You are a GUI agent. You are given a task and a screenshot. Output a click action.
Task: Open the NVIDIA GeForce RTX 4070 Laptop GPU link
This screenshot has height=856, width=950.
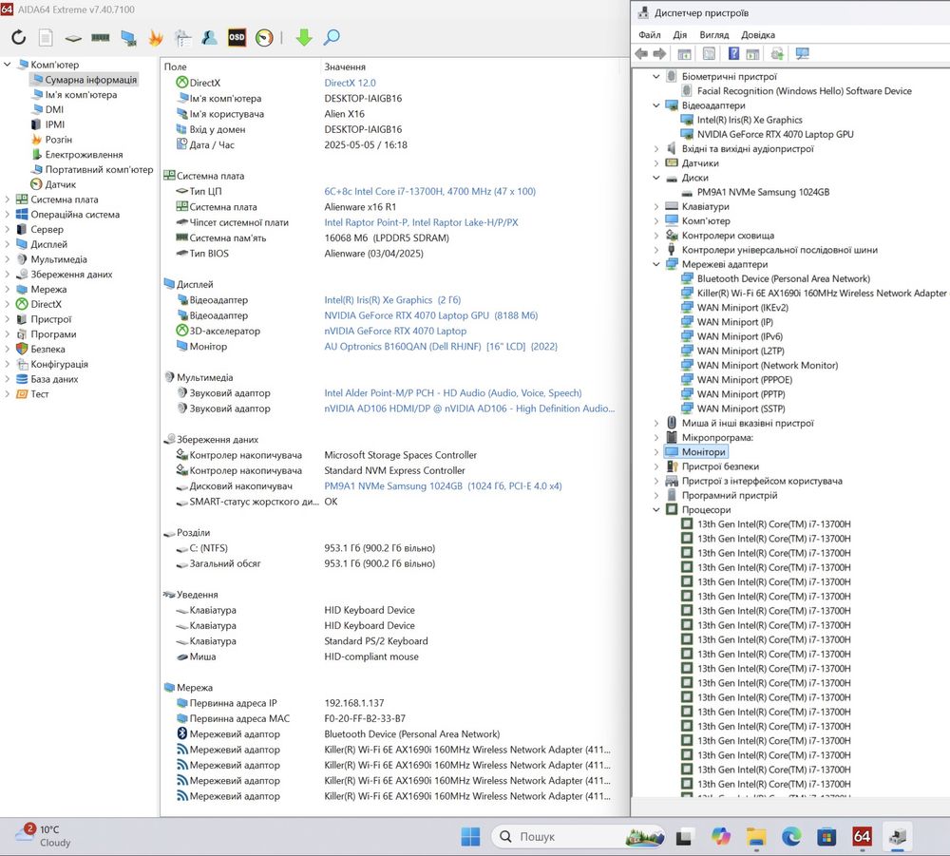pyautogui.click(x=430, y=315)
